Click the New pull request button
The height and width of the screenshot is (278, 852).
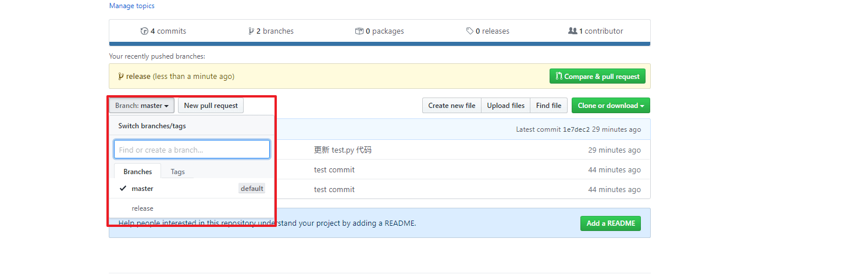pos(211,106)
